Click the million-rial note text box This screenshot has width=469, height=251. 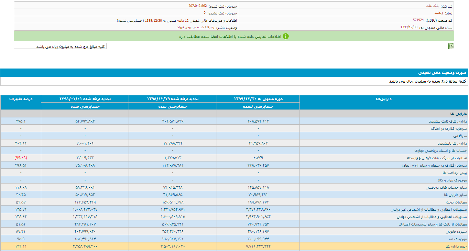coord(60,46)
